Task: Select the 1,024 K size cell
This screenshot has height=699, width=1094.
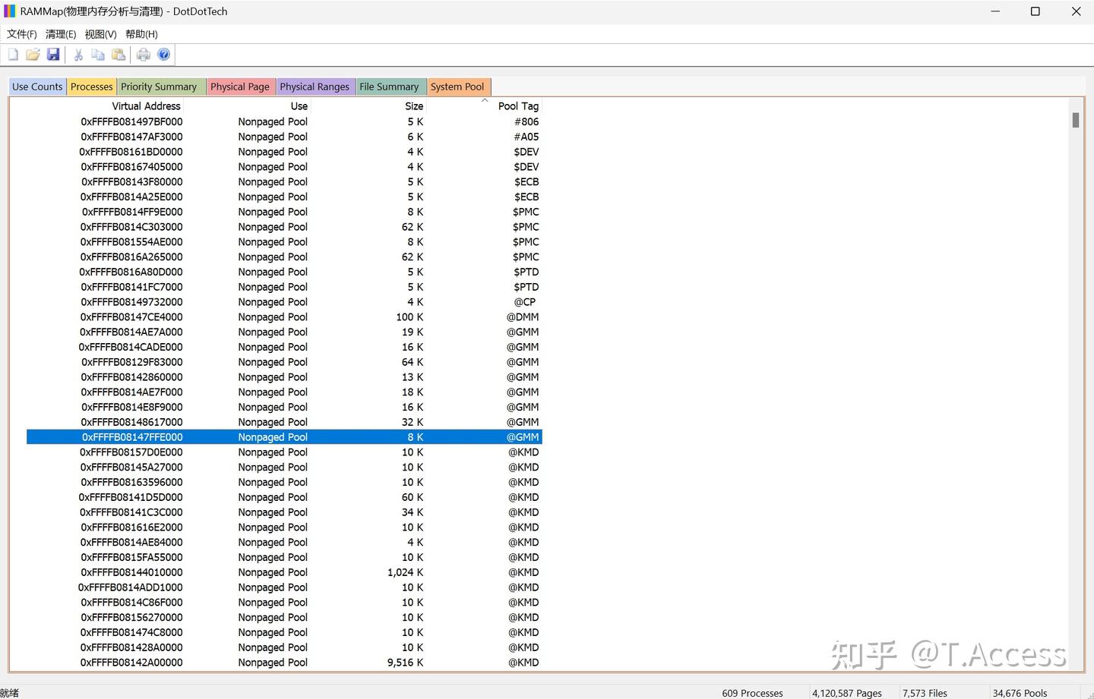Action: tap(405, 572)
